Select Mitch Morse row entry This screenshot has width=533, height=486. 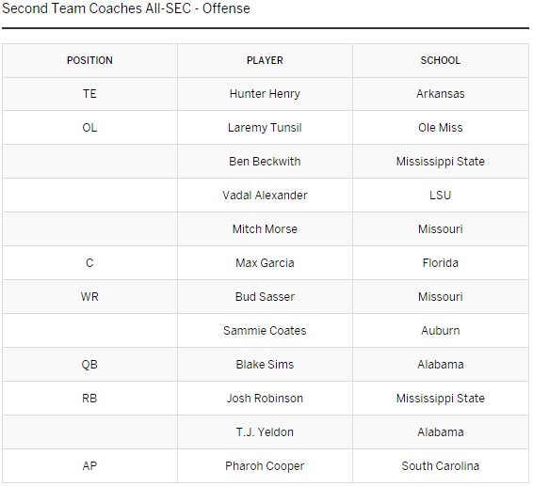click(265, 229)
